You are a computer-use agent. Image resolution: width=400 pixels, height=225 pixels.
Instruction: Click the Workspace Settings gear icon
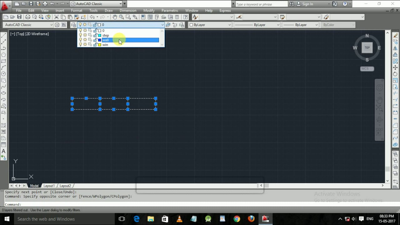click(57, 25)
